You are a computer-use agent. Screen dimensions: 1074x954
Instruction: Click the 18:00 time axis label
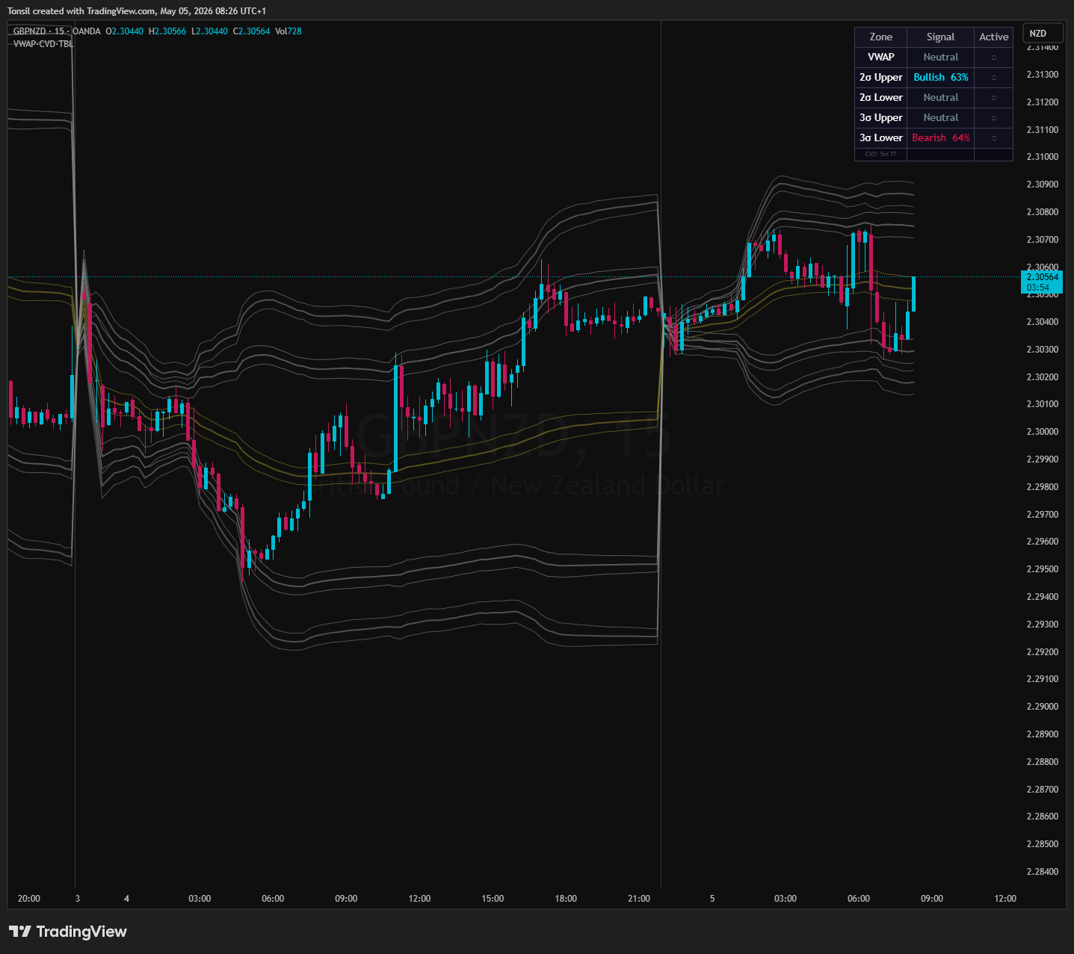(567, 899)
